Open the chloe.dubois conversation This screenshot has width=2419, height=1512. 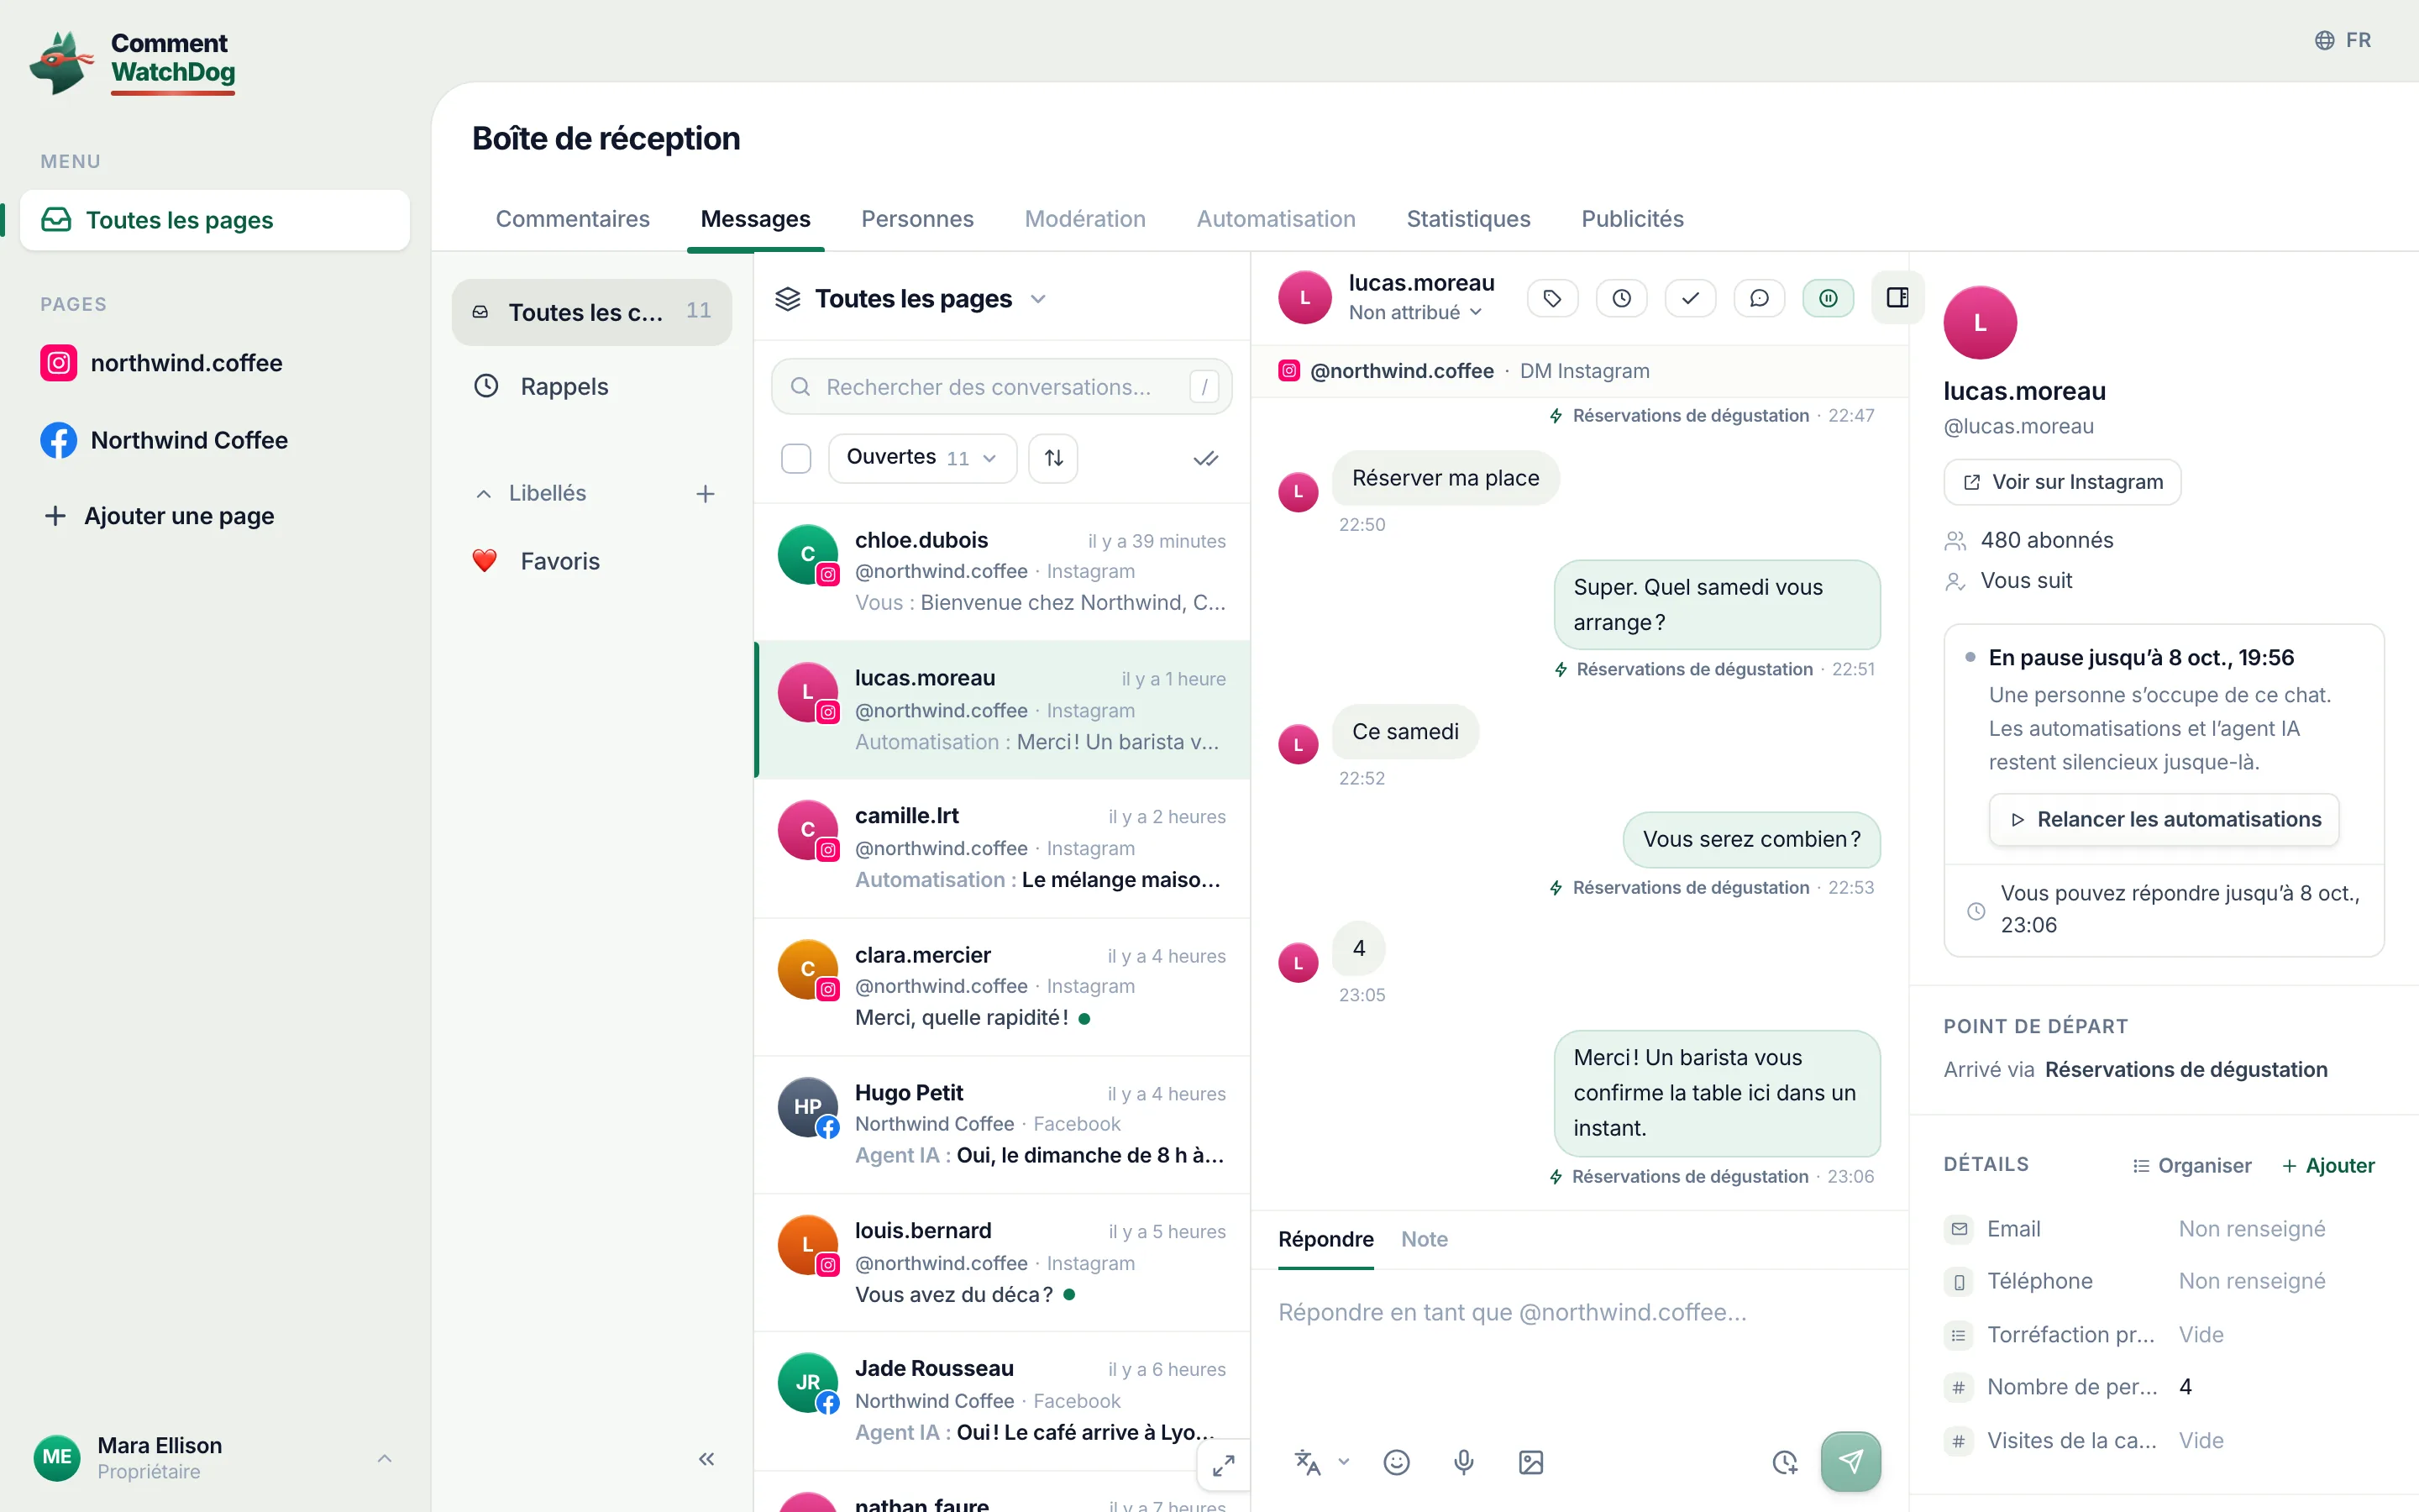click(x=1003, y=572)
